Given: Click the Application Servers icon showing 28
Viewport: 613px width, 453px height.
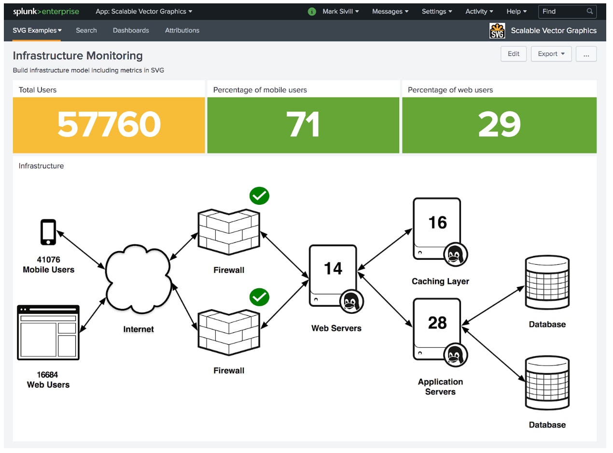Looking at the screenshot, I should 437,329.
